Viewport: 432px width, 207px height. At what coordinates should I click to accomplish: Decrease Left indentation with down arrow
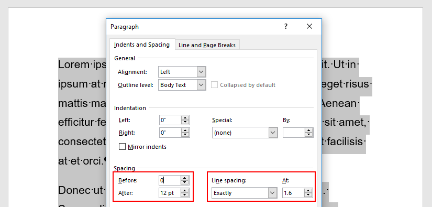(185, 123)
